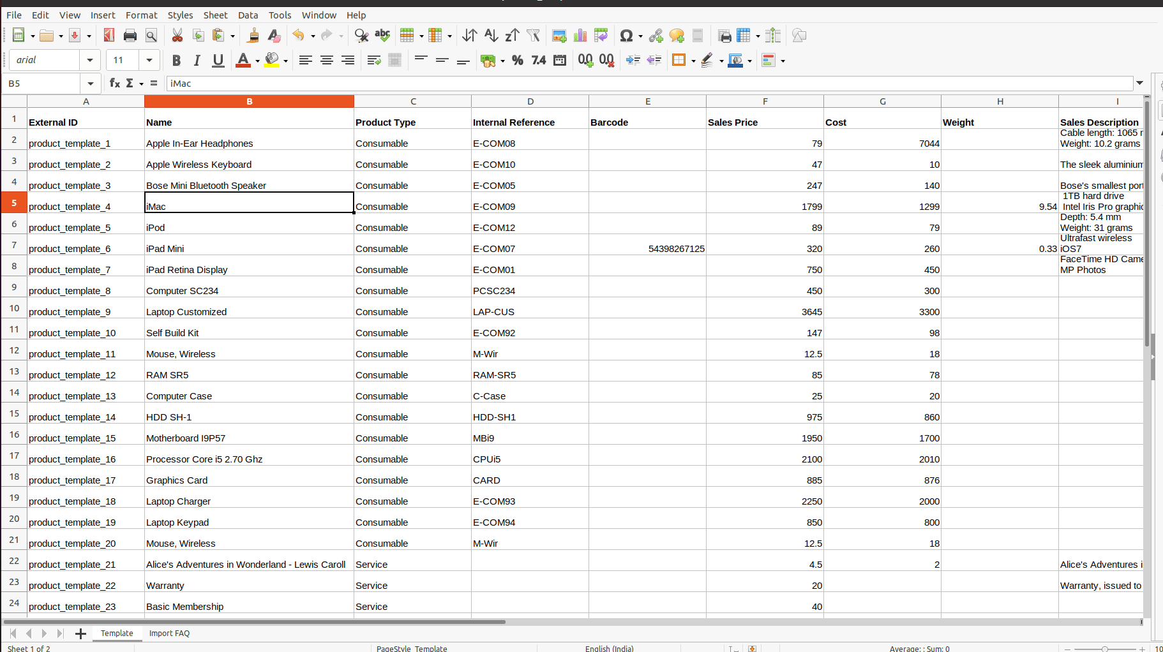Open Find & Replace icon

pos(361,36)
